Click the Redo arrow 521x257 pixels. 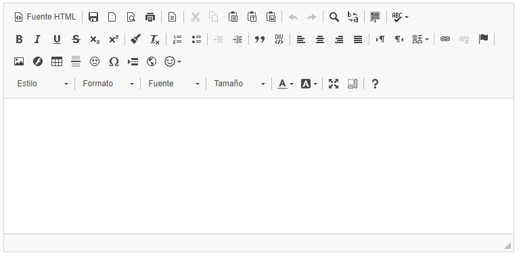(x=312, y=17)
